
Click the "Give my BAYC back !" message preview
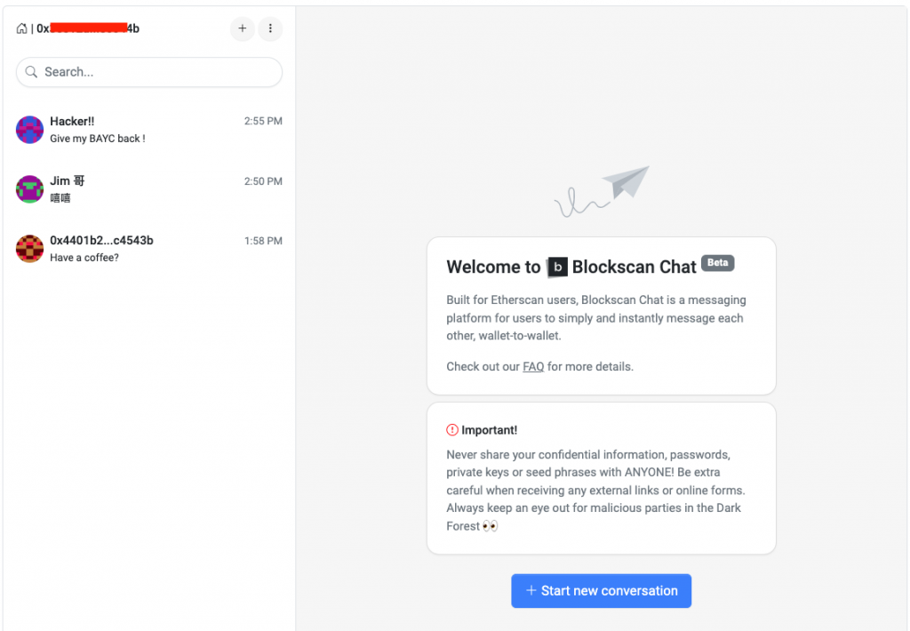click(98, 139)
